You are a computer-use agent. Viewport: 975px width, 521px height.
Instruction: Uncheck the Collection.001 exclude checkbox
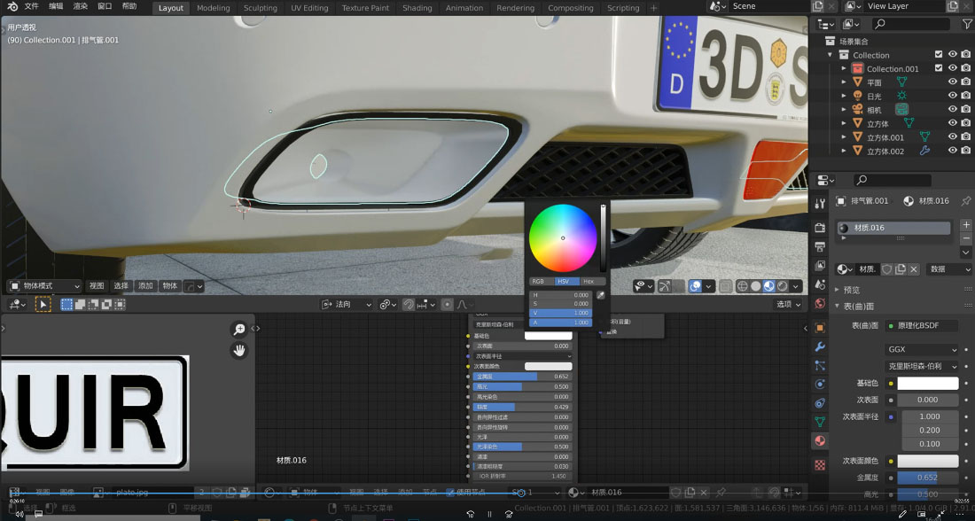click(939, 67)
